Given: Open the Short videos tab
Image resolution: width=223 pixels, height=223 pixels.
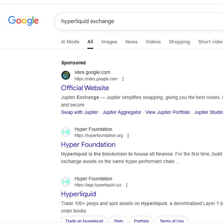Looking at the screenshot, I should pyautogui.click(x=210, y=42).
